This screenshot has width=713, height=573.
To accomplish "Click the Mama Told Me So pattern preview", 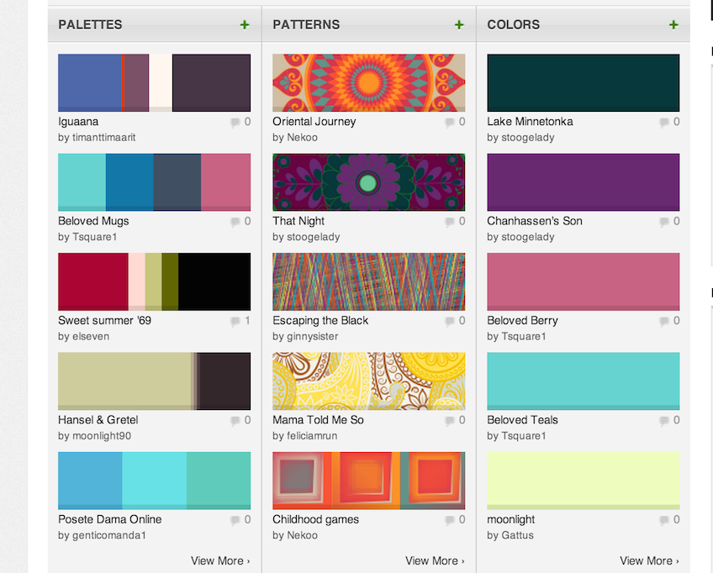I will pyautogui.click(x=368, y=380).
